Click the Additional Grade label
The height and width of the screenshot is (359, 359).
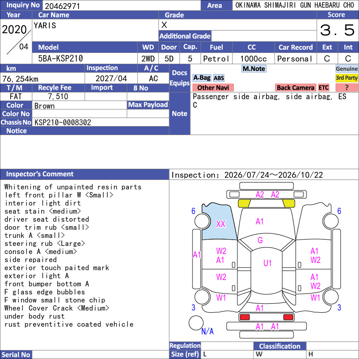coord(185,36)
